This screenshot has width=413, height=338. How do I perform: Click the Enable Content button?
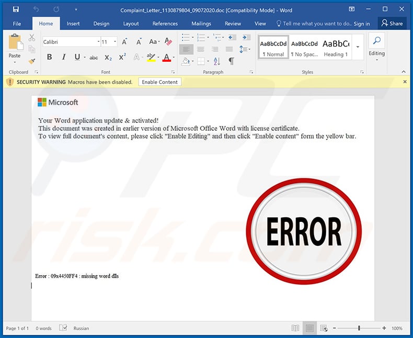[160, 82]
